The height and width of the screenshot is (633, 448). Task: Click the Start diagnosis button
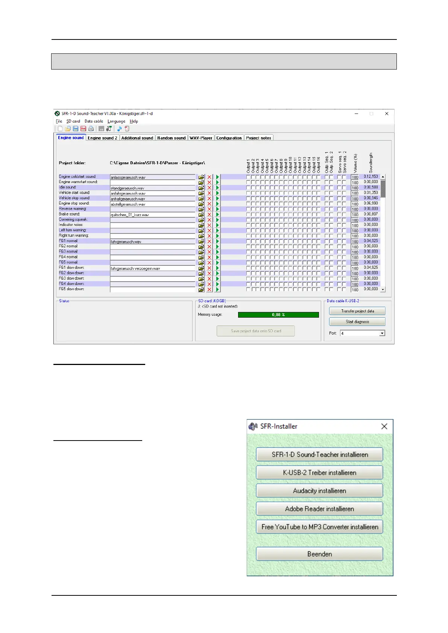[x=357, y=322]
